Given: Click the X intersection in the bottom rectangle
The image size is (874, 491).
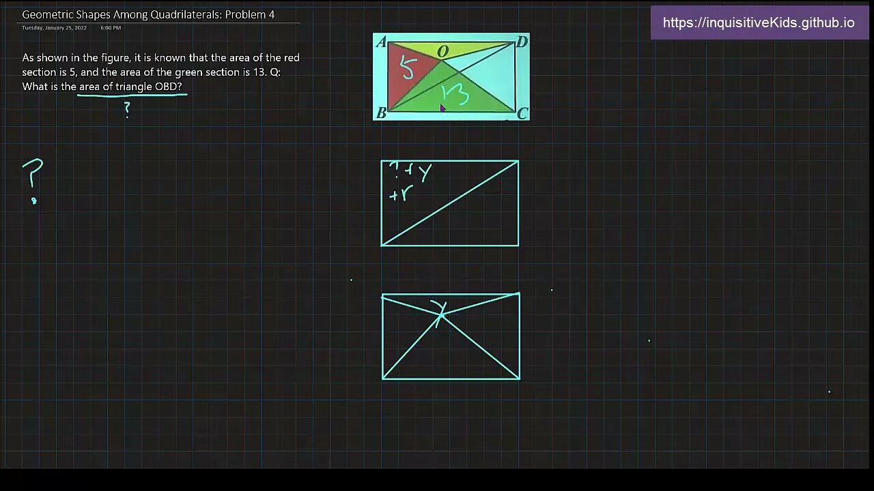Looking at the screenshot, I should click(442, 315).
